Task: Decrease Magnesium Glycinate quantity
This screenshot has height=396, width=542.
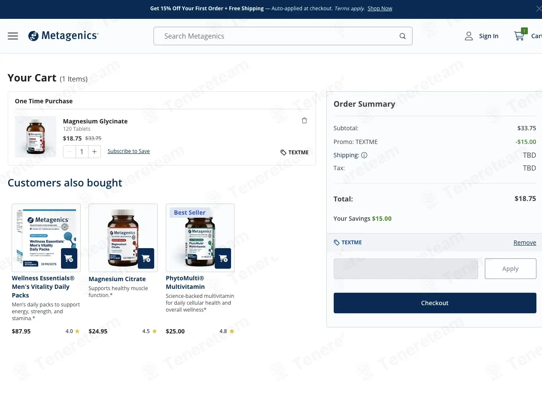Action: [70, 152]
